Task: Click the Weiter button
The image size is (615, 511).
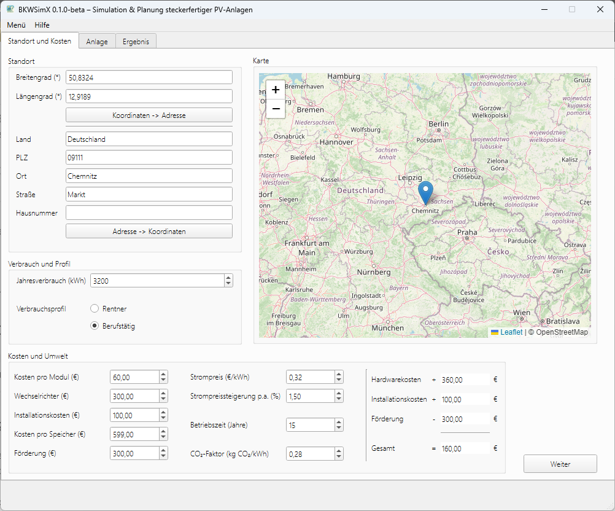Action: pos(560,464)
